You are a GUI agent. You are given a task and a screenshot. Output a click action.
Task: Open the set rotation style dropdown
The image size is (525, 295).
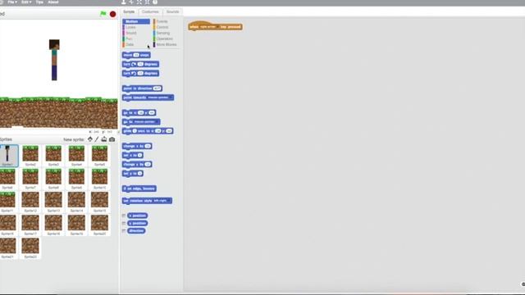(162, 201)
